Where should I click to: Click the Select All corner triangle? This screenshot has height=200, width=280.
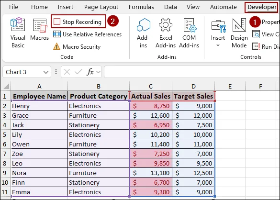click(6, 87)
